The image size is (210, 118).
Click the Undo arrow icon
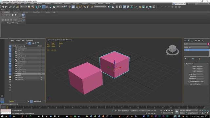point(3,7)
